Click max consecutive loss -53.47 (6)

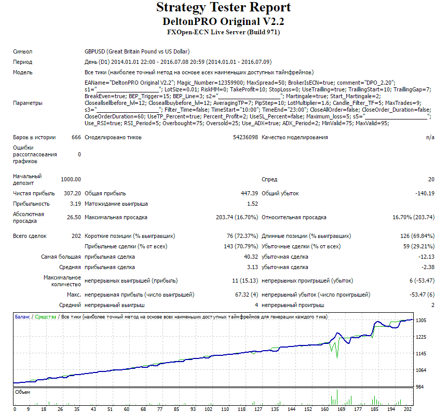coord(422,295)
